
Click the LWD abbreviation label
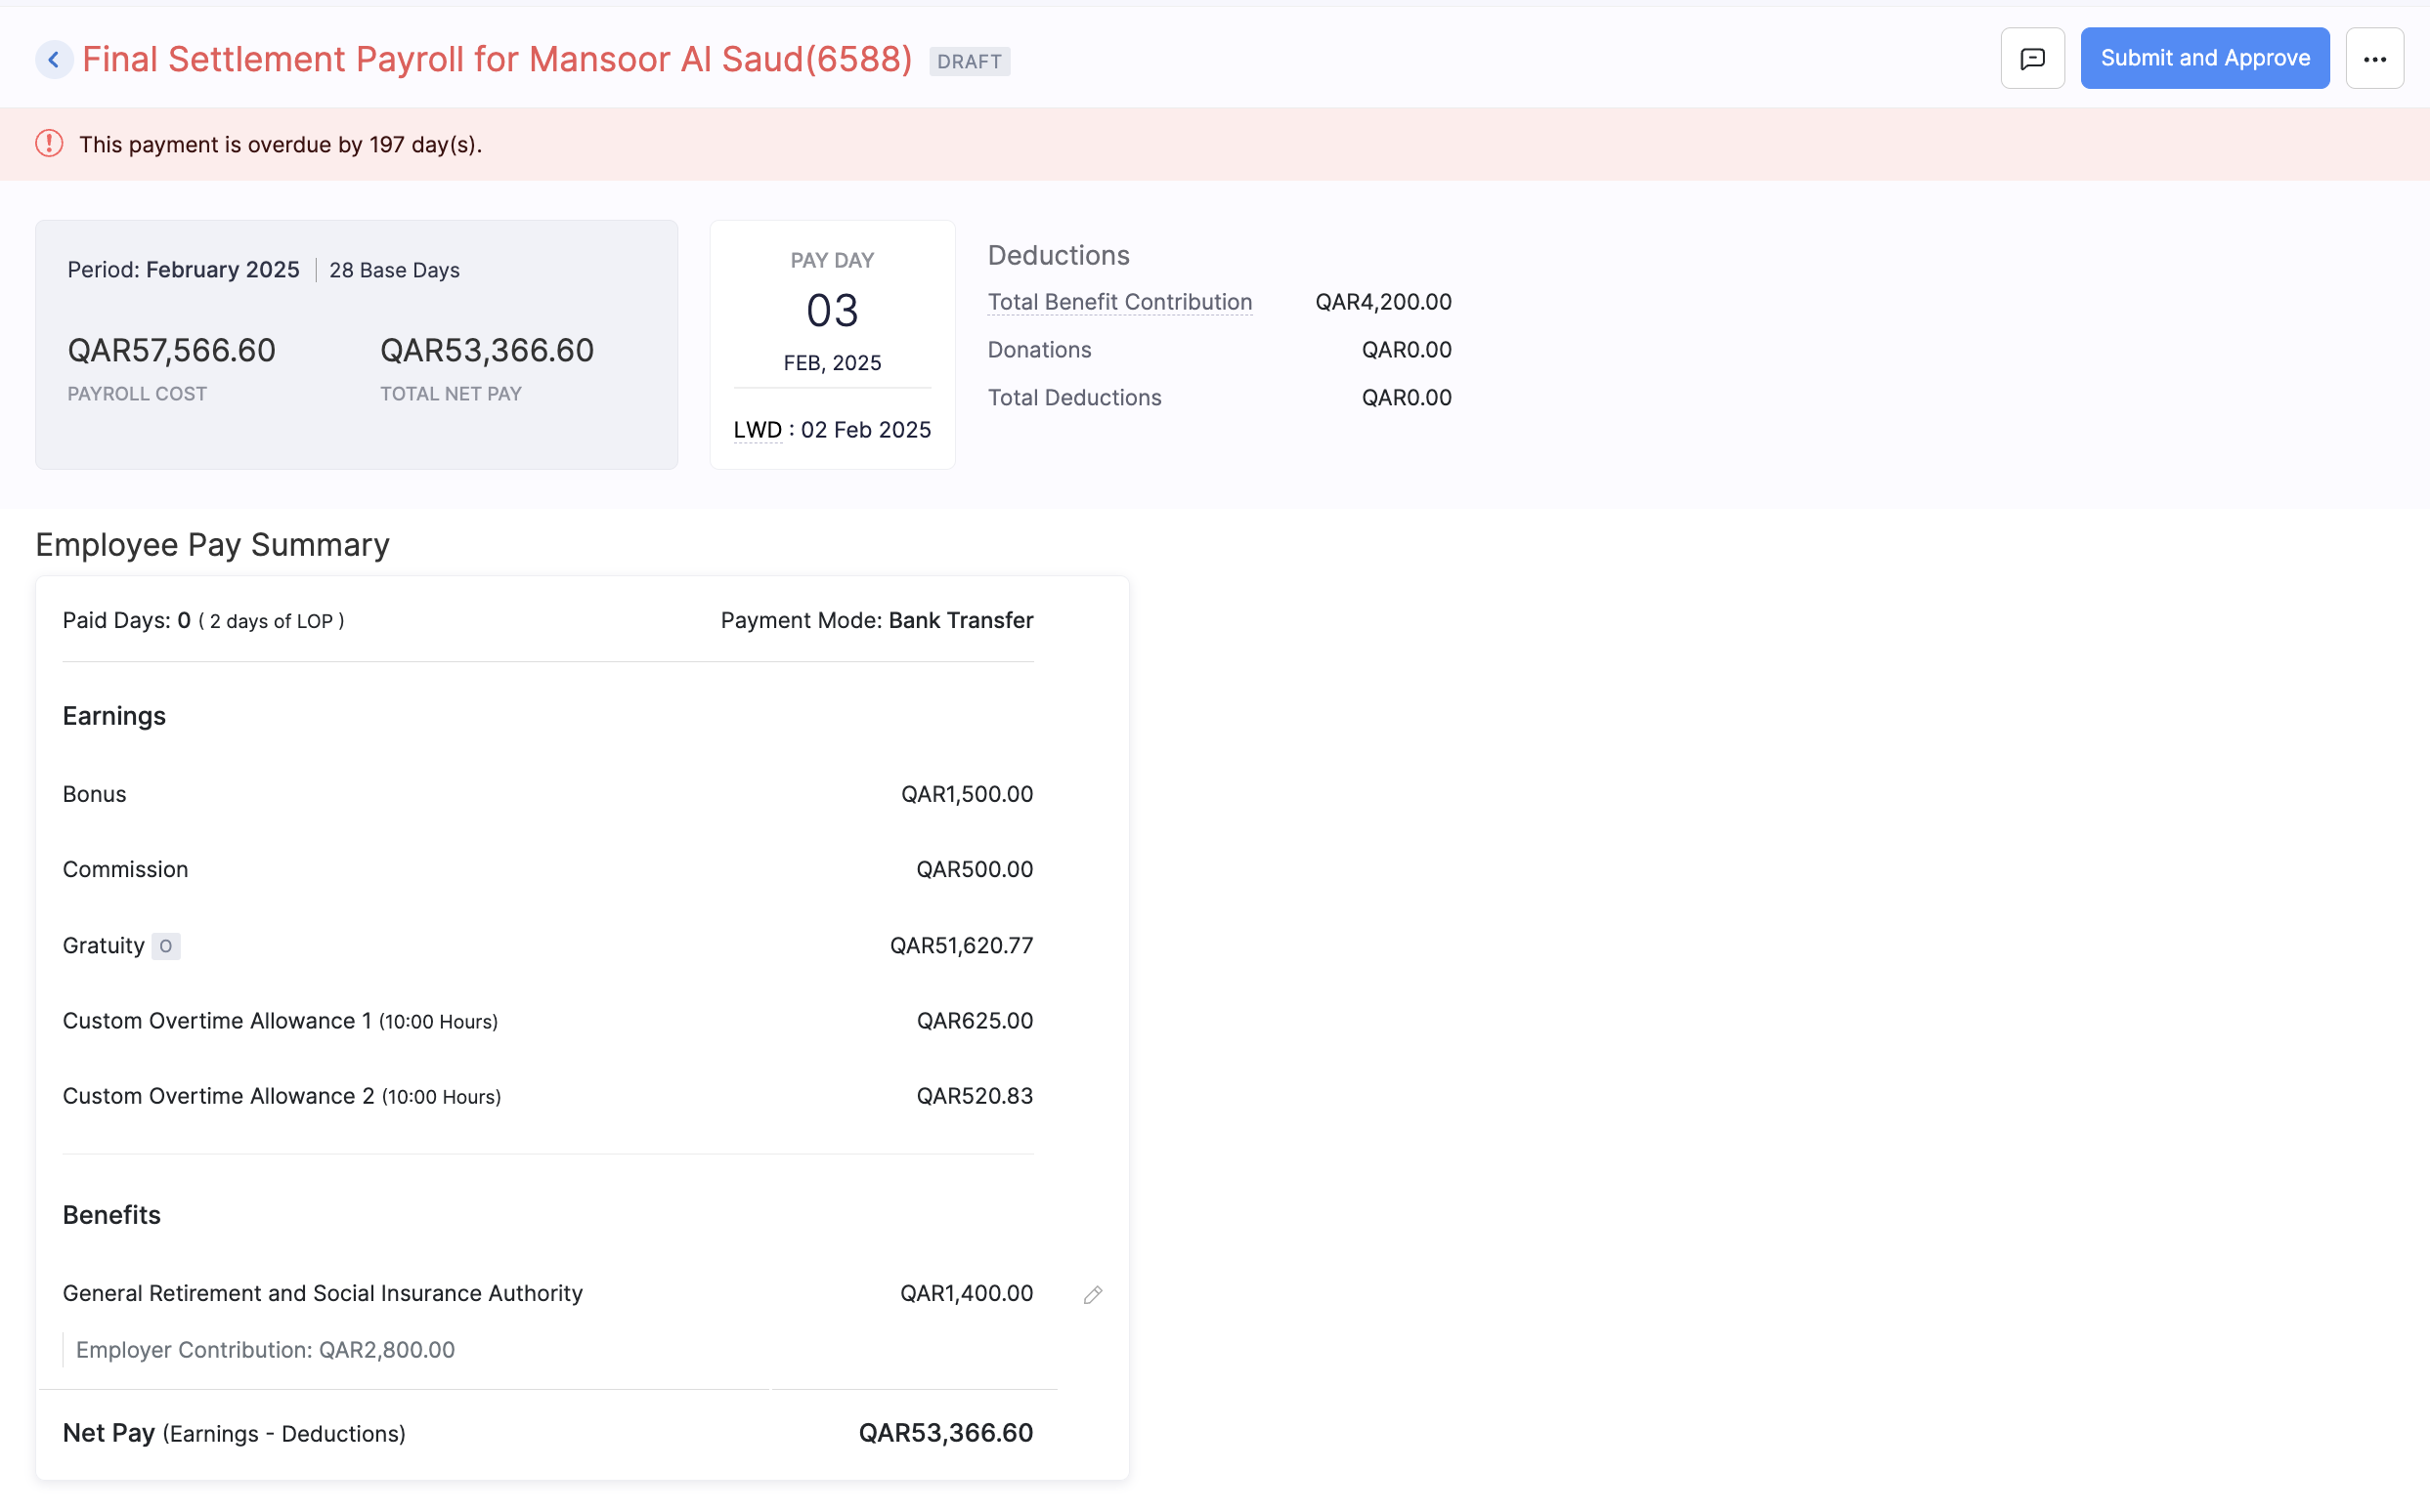[x=757, y=430]
